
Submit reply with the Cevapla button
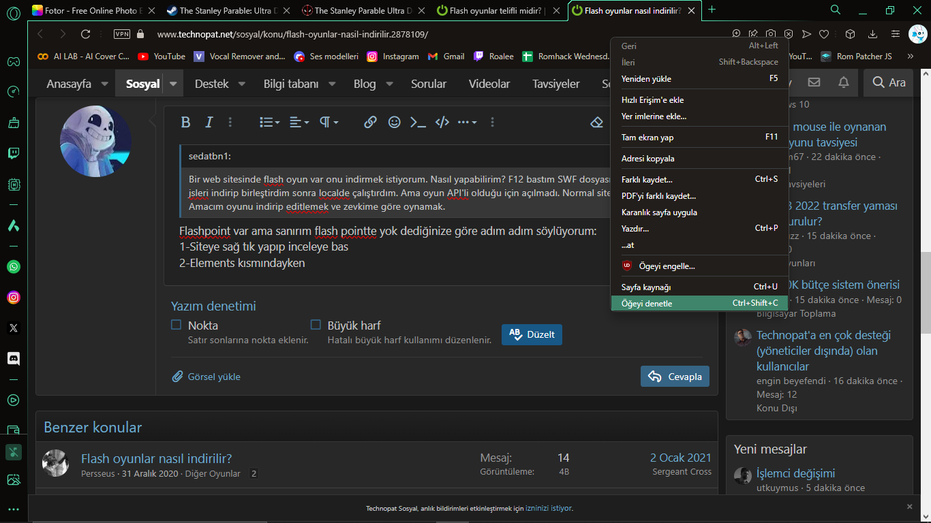pos(675,377)
